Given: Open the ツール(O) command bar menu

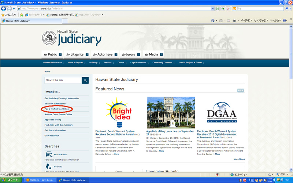Looking at the screenshot, I should point(275,20).
